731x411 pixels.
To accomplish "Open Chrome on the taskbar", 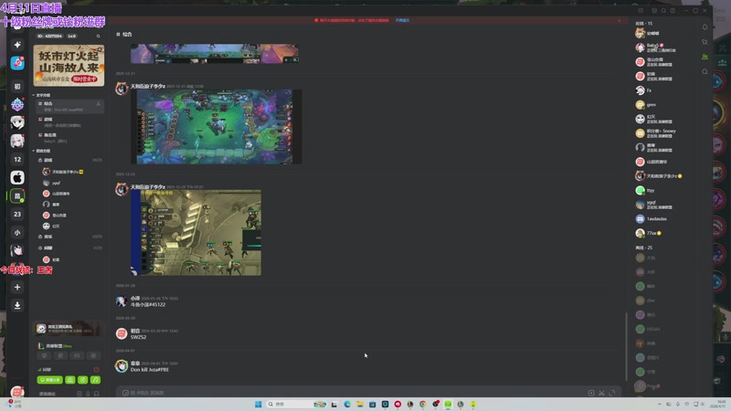I will click(422, 404).
